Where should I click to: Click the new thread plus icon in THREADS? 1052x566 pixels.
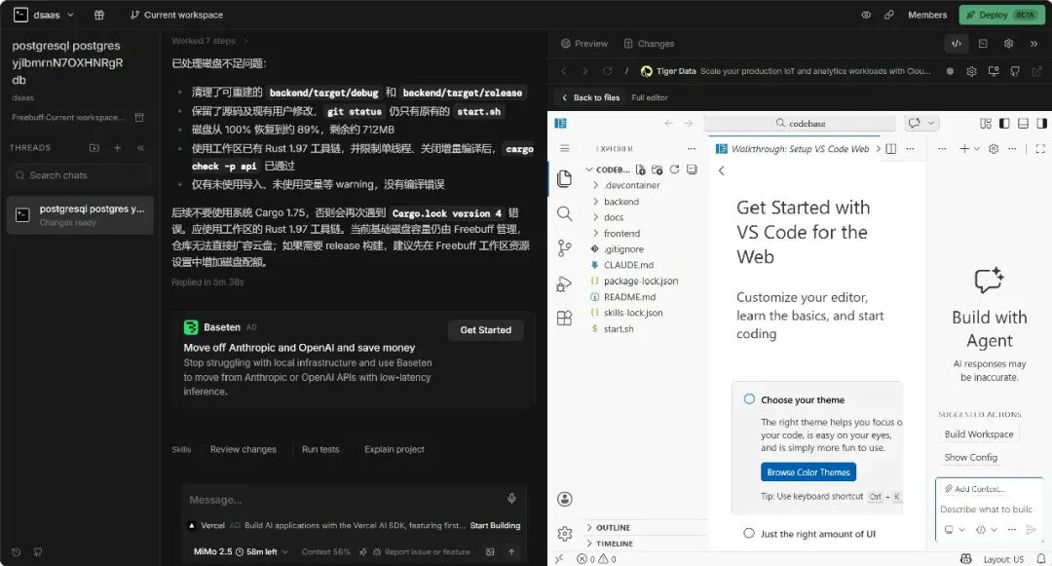pyautogui.click(x=118, y=147)
